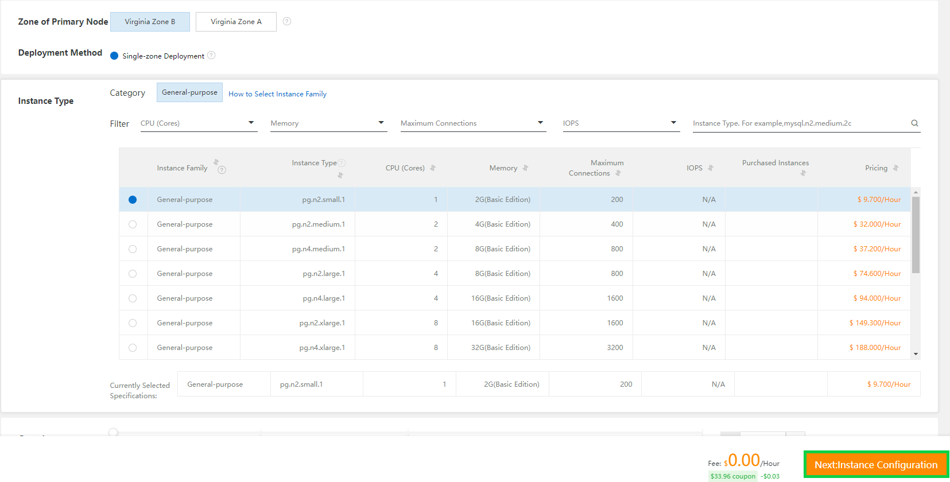The height and width of the screenshot is (482, 950).
Task: Select the General-purpose category tab
Action: 189,92
